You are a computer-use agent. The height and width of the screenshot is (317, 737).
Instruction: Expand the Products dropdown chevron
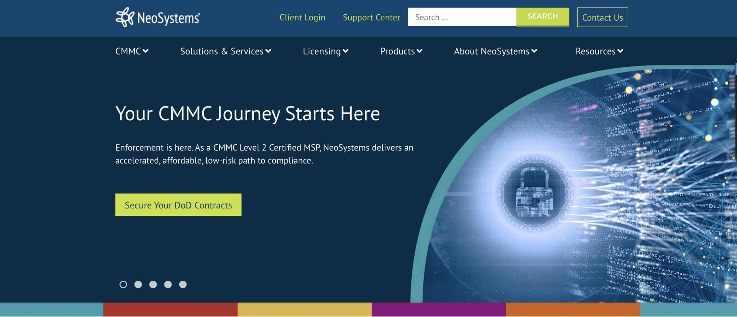419,51
